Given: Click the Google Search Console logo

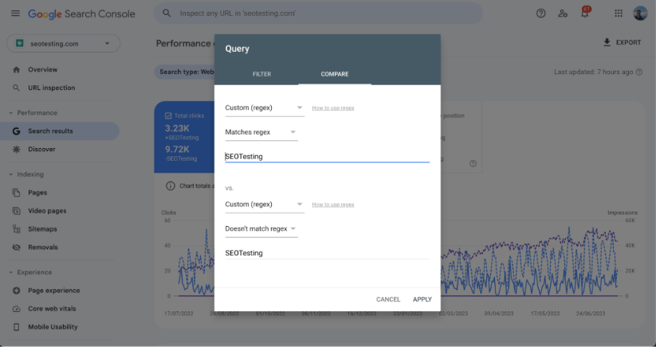Looking at the screenshot, I should 81,14.
